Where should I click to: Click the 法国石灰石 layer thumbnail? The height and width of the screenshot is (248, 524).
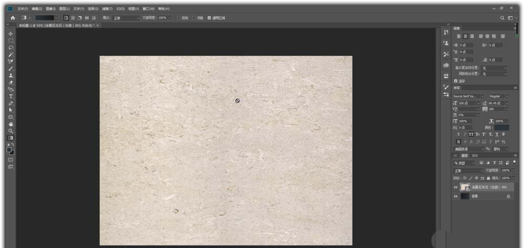(x=465, y=187)
